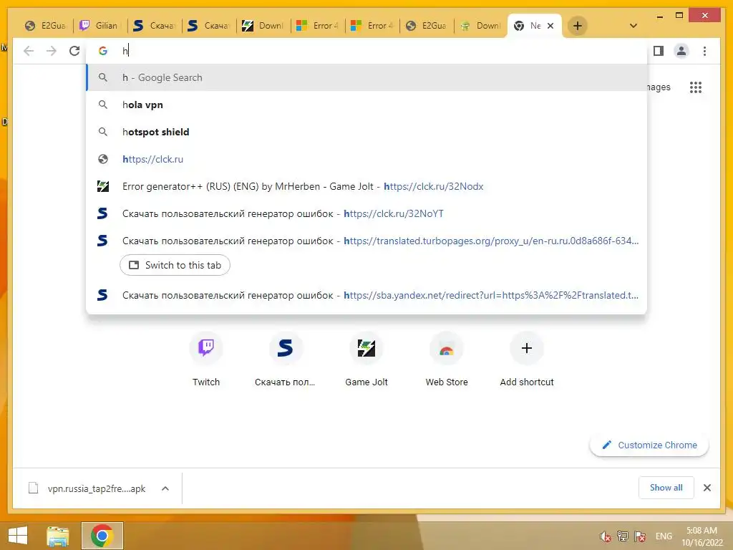This screenshot has height=550, width=733.
Task: Go forward using the forward arrow
Action: pyautogui.click(x=52, y=51)
